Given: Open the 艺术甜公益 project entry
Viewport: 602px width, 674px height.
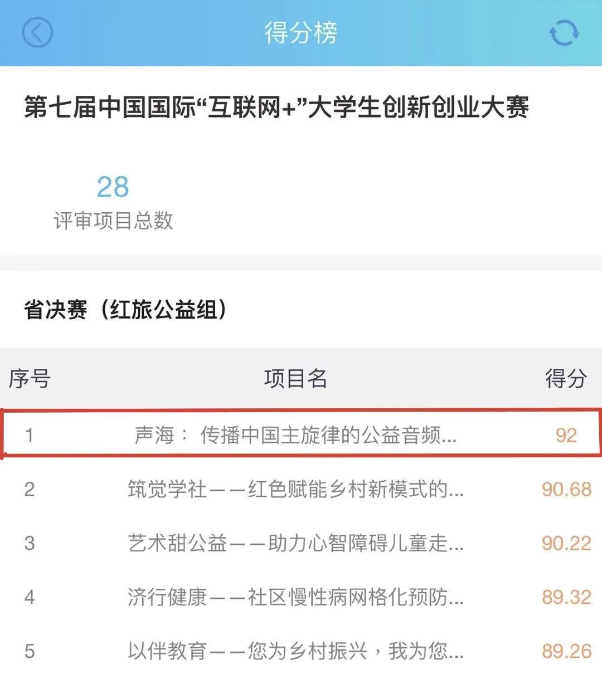Looking at the screenshot, I should click(x=295, y=543).
